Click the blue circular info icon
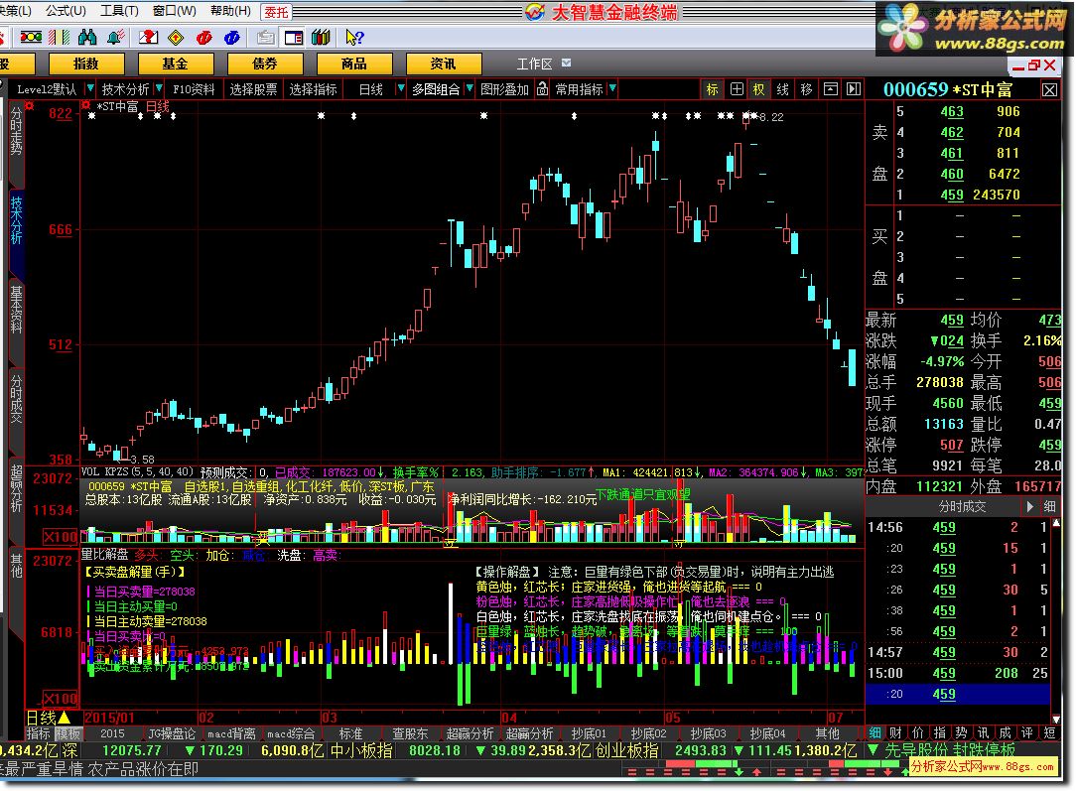Viewport: 1076px width, 791px height. click(232, 37)
